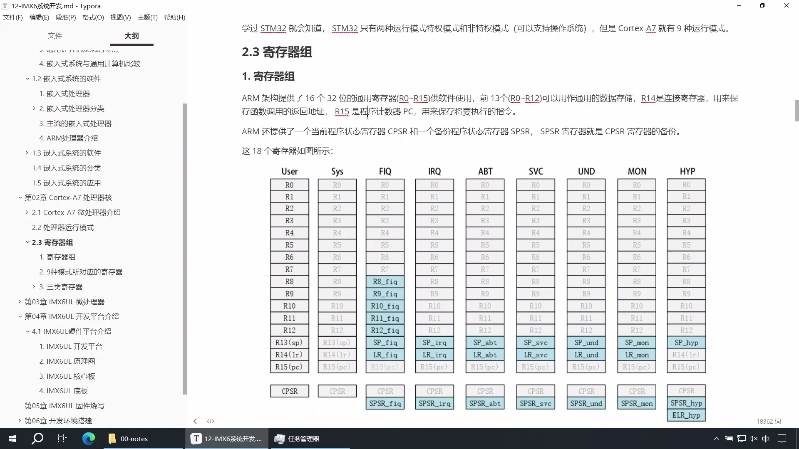Expand 2.1 Cortex-A7 微处理器介绍 section
The height and width of the screenshot is (449, 799).
[x=27, y=212]
